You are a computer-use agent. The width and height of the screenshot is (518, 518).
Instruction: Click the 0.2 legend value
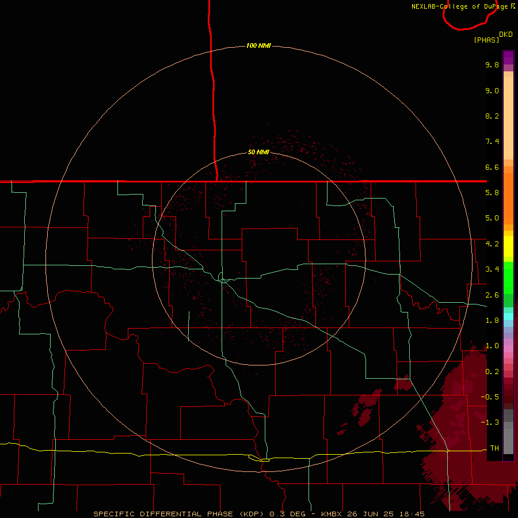[492, 372]
